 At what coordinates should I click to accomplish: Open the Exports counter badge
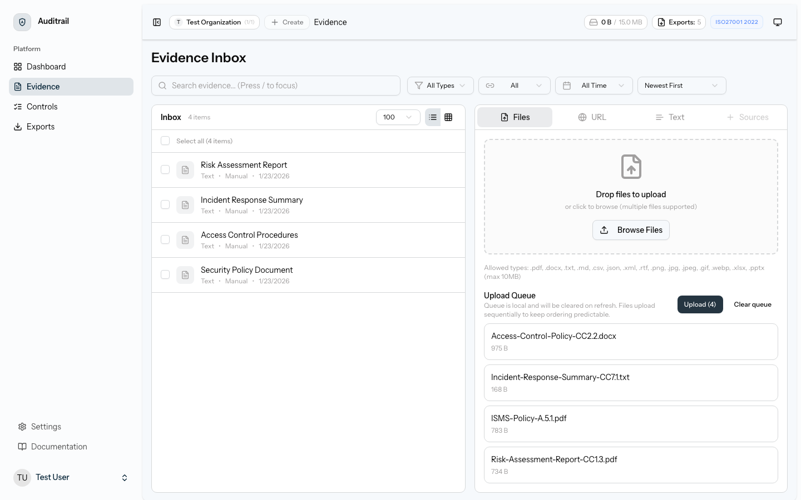point(679,22)
